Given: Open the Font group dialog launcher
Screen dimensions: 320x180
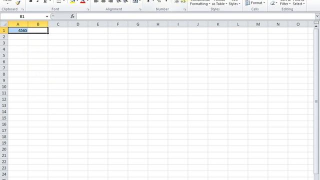Looking at the screenshot, I should tap(88, 9).
